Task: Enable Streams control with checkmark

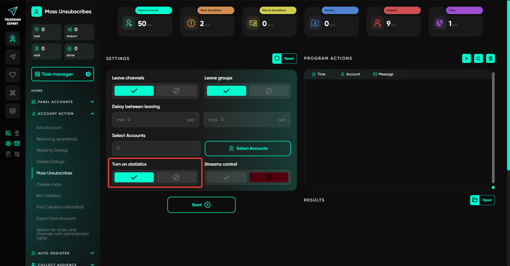Action: pyautogui.click(x=226, y=177)
